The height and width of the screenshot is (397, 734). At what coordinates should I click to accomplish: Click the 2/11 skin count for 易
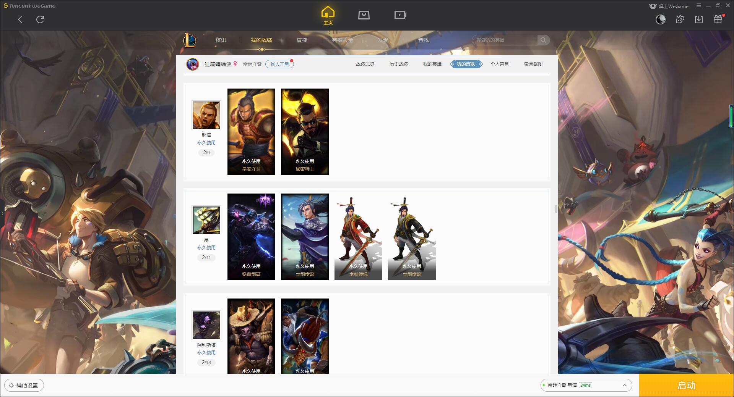(x=206, y=258)
